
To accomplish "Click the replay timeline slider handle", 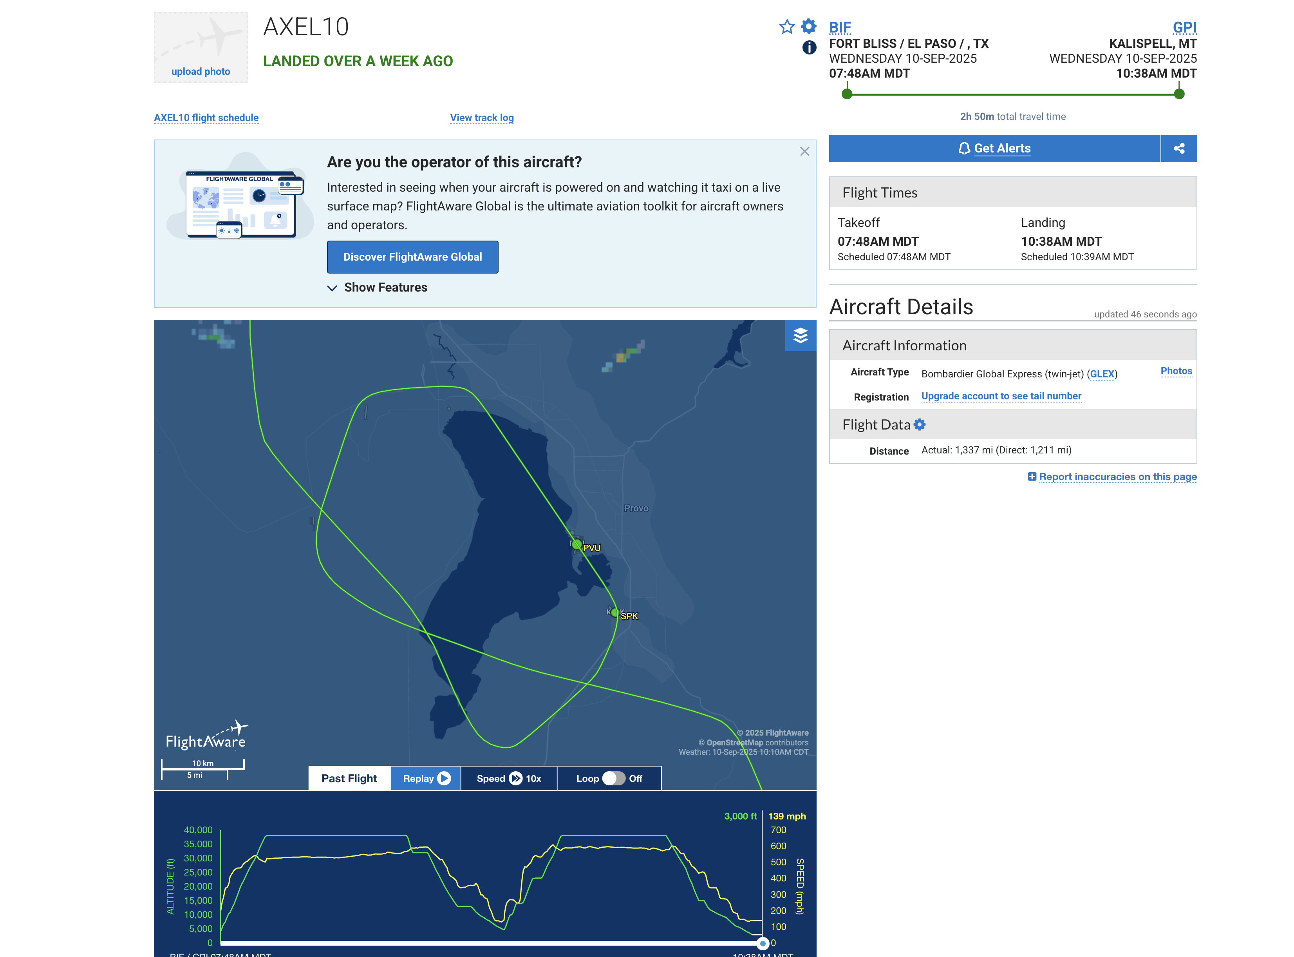I will (x=763, y=943).
